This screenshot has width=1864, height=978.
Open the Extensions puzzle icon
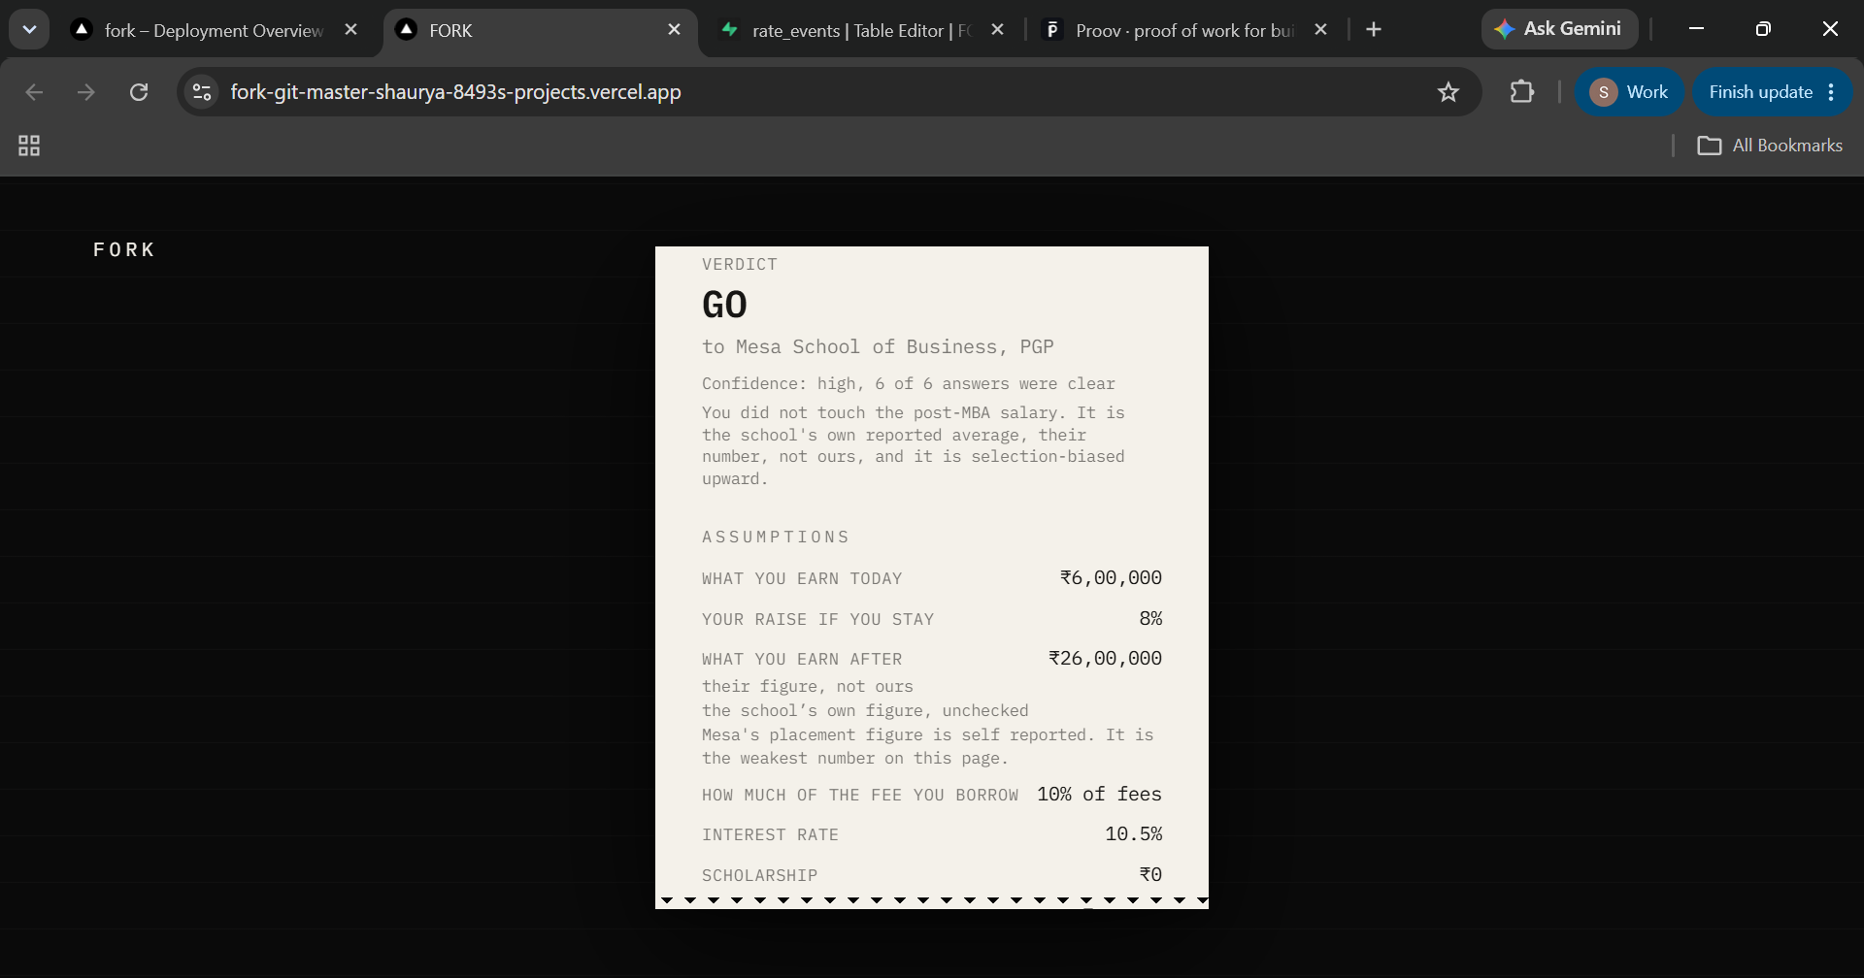pos(1522,92)
